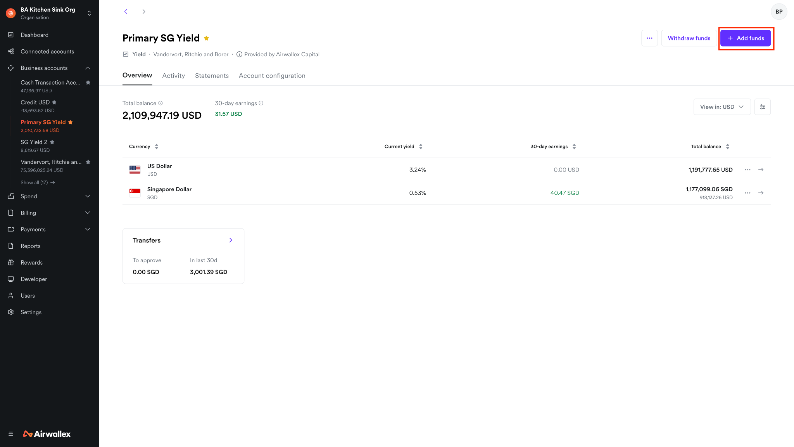Viewport: 794px width, 447px height.
Task: Open the US Dollar row arrow
Action: click(761, 170)
